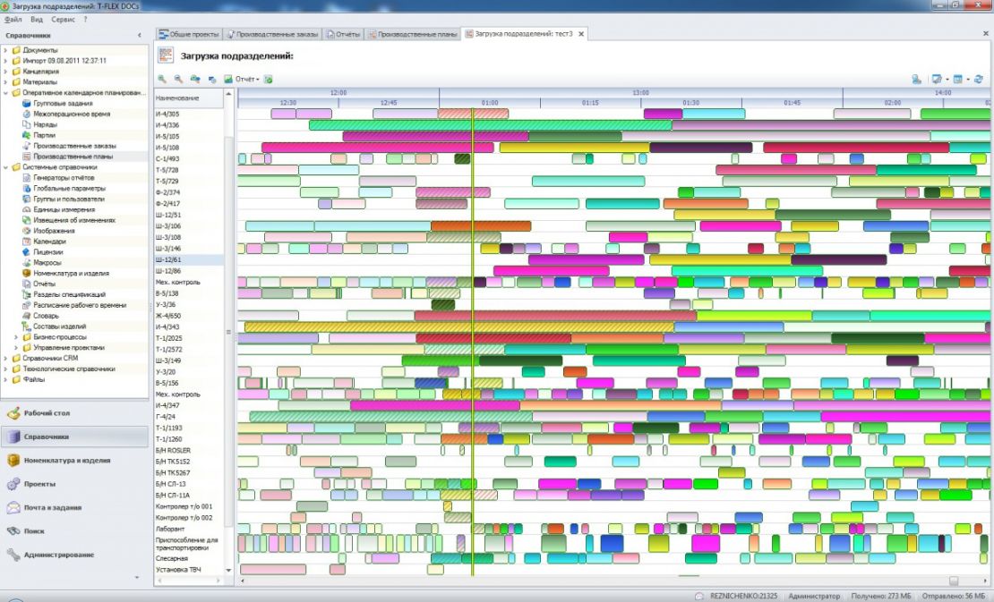Expand the Справочники CRM folder
The height and width of the screenshot is (602, 994).
point(5,359)
